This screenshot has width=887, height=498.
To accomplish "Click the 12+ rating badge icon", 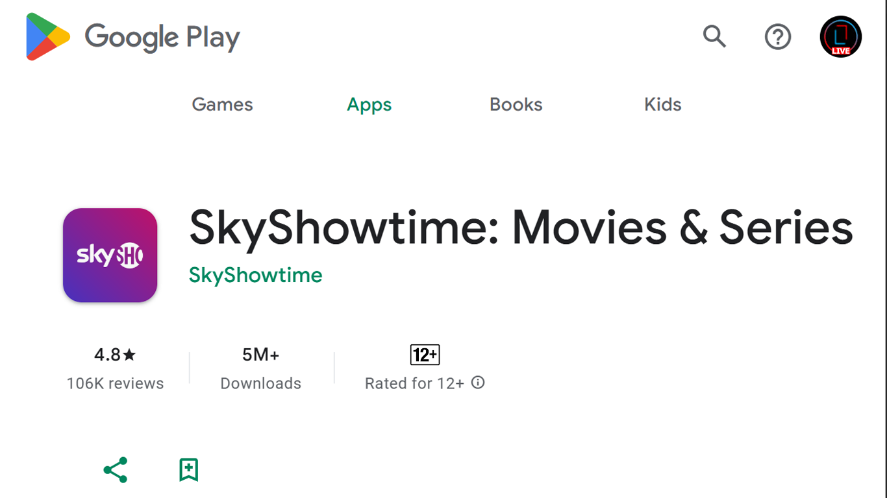I will pos(425,355).
